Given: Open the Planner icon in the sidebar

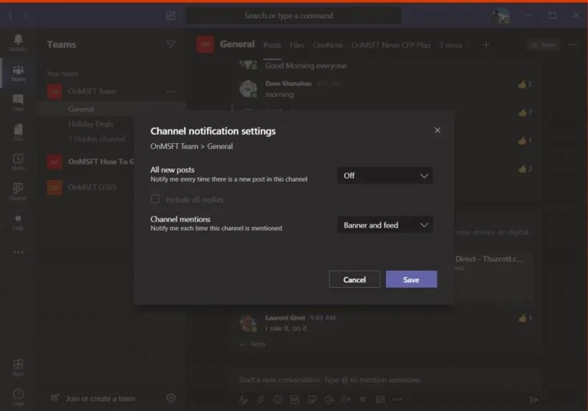Looking at the screenshot, I should pos(18,192).
